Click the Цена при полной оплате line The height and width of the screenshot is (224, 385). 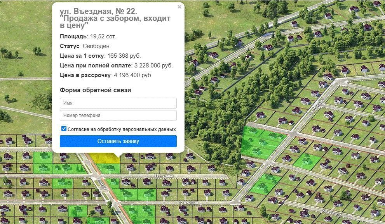[116, 65]
